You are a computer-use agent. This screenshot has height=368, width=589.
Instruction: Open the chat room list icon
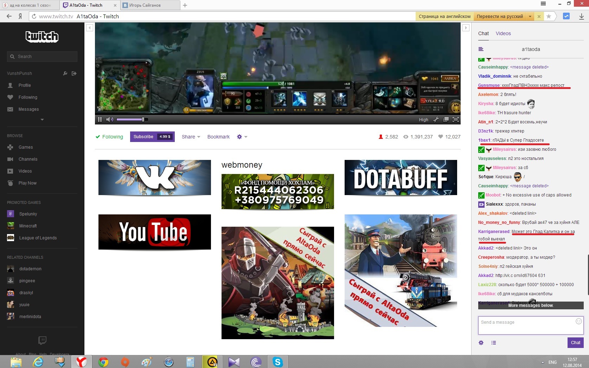481,49
